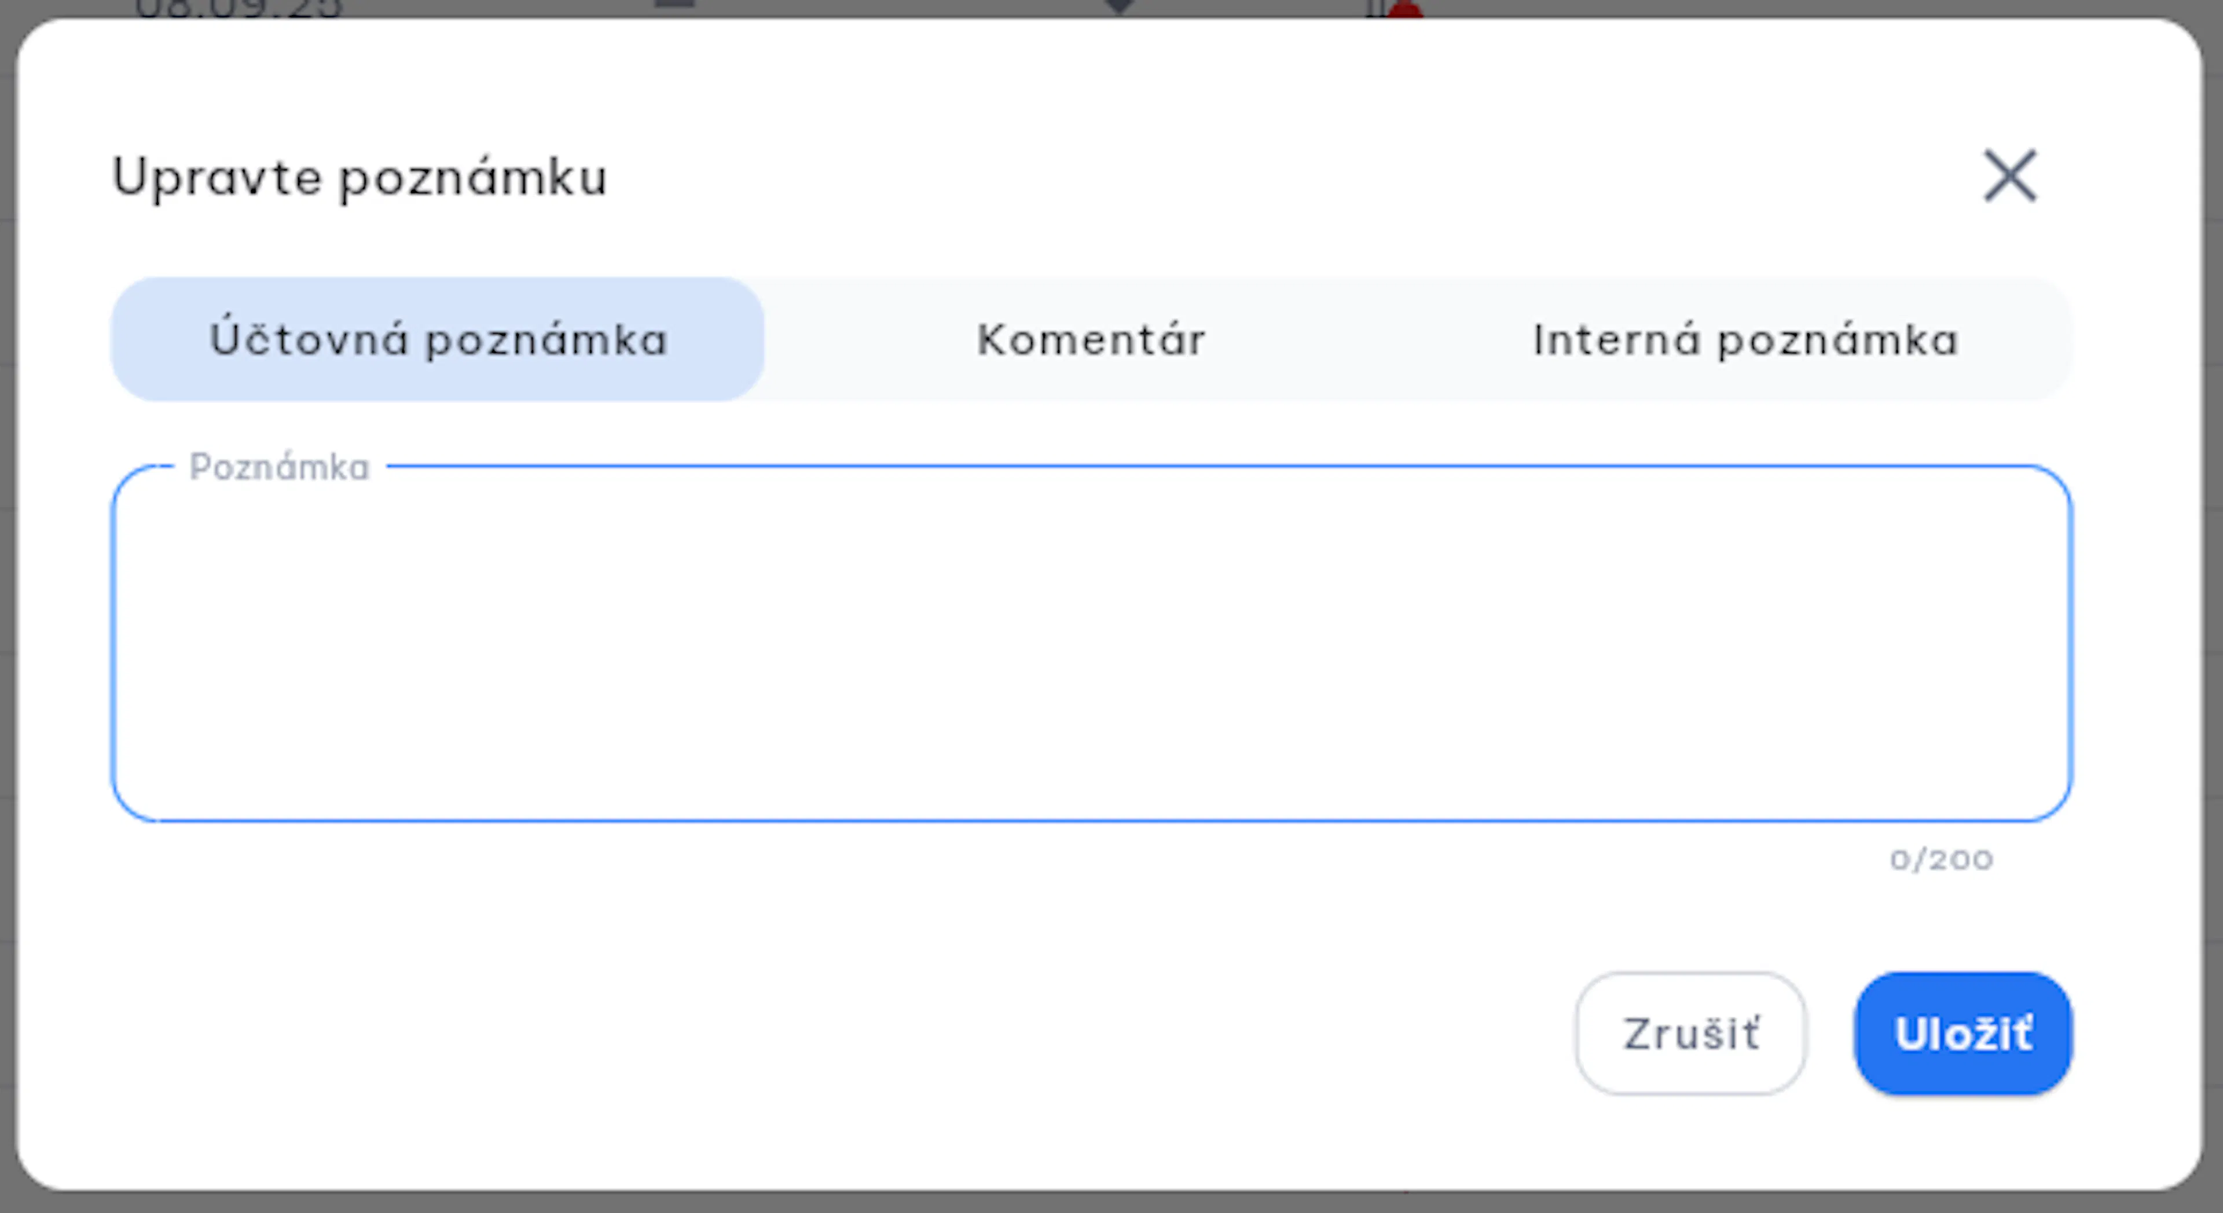Click the red icon behind the dialog
The height and width of the screenshot is (1213, 2223).
point(1406,9)
